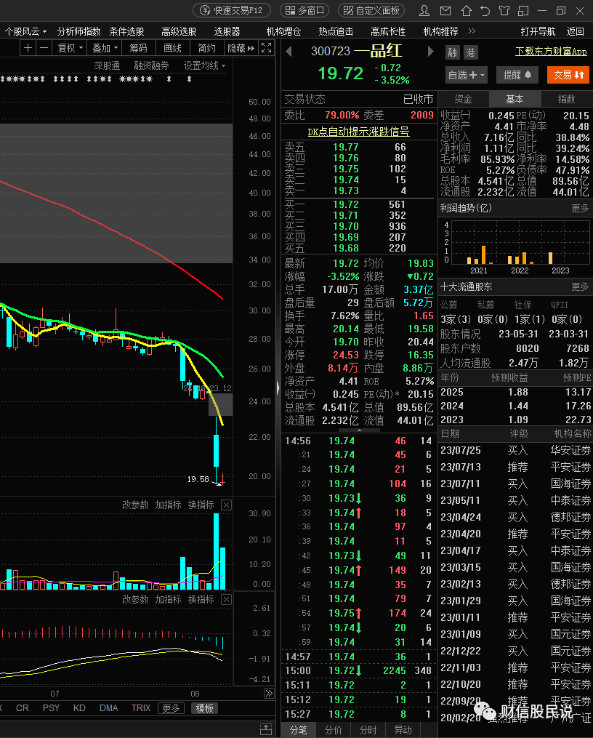Image resolution: width=593 pixels, height=738 pixels.
Task: Show 更多 profit trend details
Action: 580,208
